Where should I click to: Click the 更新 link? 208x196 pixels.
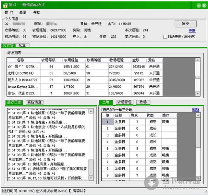(192, 31)
